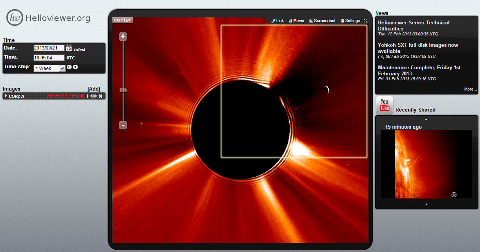480x252 pixels.
Task: Open the calendar date picker
Action: tap(69, 48)
